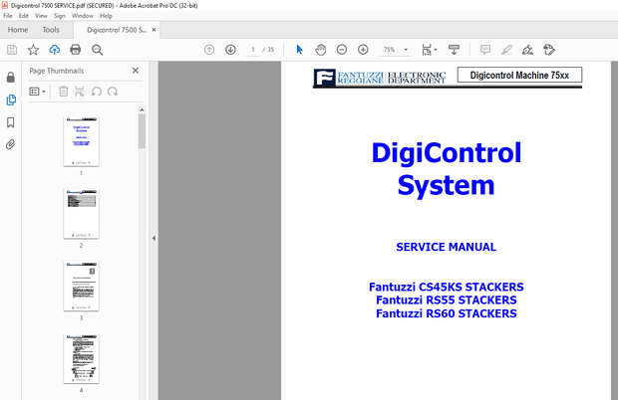Switch to the Home tab
This screenshot has width=618, height=400.
tap(18, 30)
